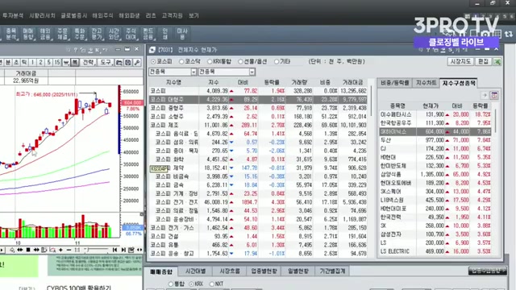Open the 투자분석 menu
The height and width of the screenshot is (290, 516).
(13, 15)
